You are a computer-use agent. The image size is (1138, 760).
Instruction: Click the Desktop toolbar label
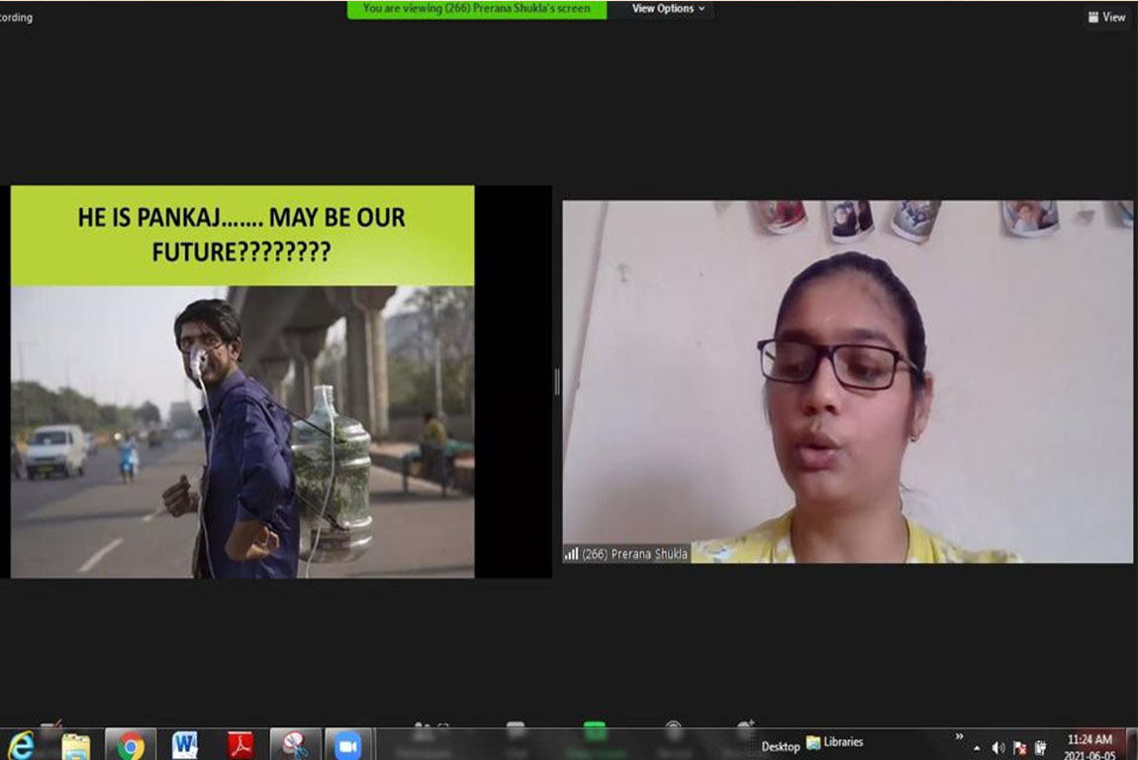pyautogui.click(x=781, y=746)
